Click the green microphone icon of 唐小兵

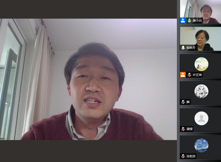(x=189, y=21)
